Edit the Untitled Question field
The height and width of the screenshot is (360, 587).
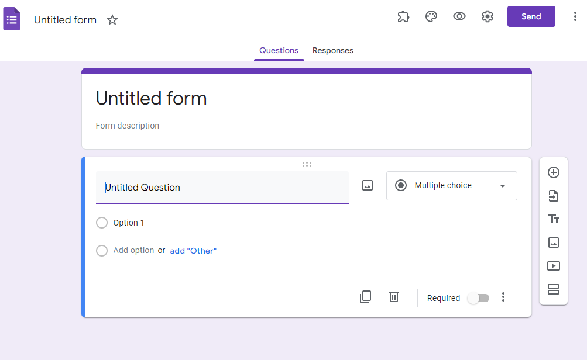(222, 187)
